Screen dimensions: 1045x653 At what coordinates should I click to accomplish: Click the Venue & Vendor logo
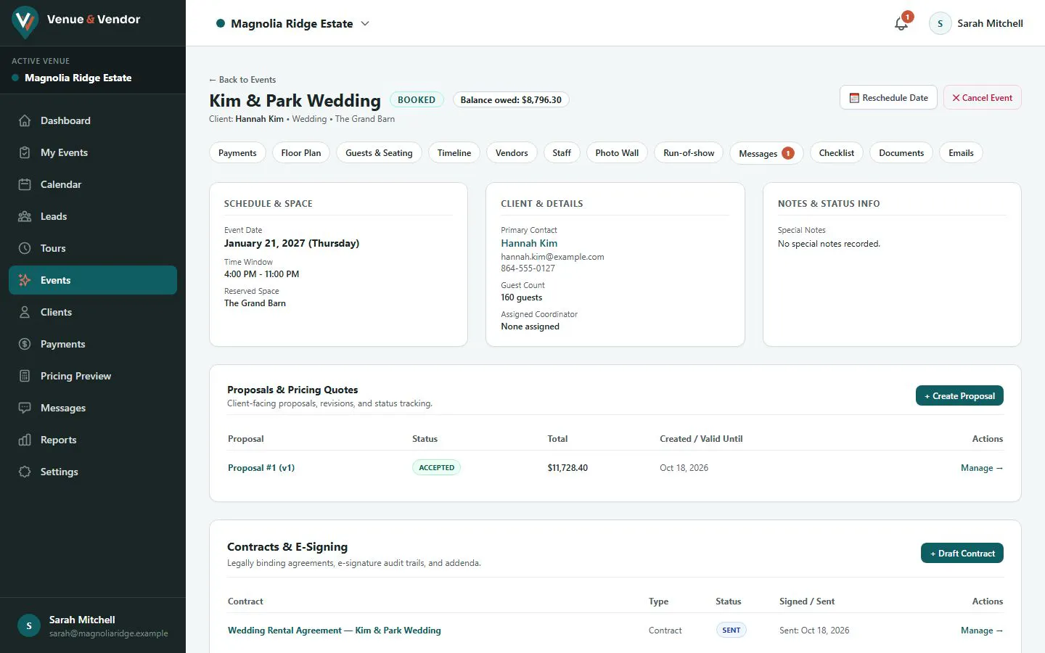pos(76,21)
